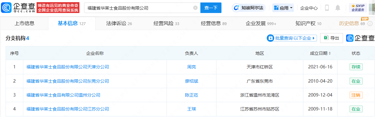The width and height of the screenshot is (375, 117).
Task: Clear the search box with the X icon
Action: [195, 8]
